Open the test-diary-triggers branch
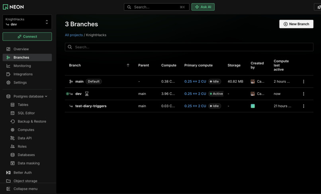The width and height of the screenshot is (321, 194). (91, 106)
